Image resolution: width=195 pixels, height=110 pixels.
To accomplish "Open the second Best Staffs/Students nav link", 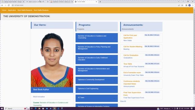I will pyautogui.click(x=41, y=10).
